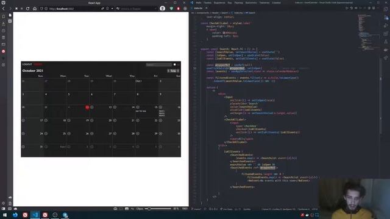Add event on October 22 in calendar

[x=160, y=120]
